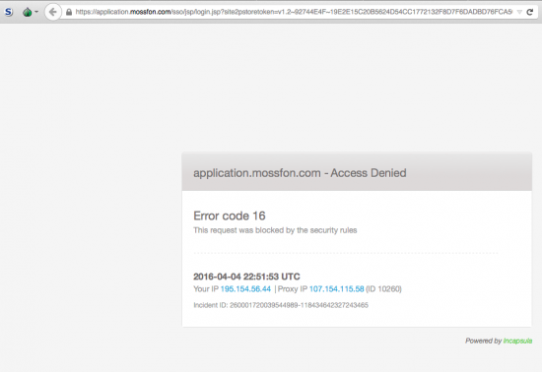Click the S extension icon in toolbar
This screenshot has height=372, width=542.
click(9, 12)
